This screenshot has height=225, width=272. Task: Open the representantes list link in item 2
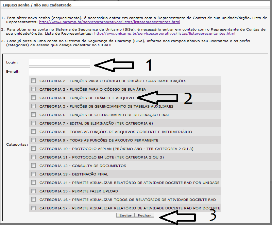click(165, 34)
